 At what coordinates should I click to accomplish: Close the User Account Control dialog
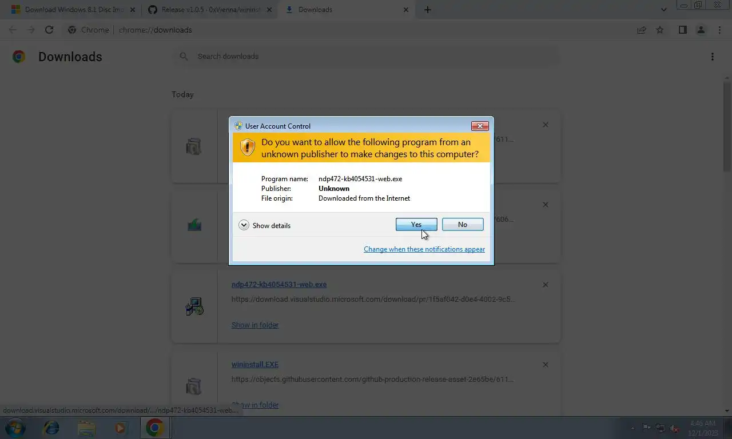479,126
